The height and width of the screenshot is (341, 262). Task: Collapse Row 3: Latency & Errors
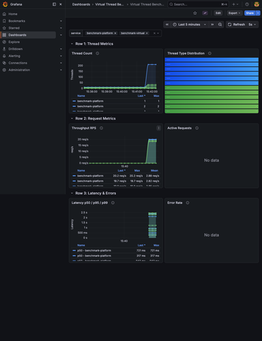coord(72,193)
